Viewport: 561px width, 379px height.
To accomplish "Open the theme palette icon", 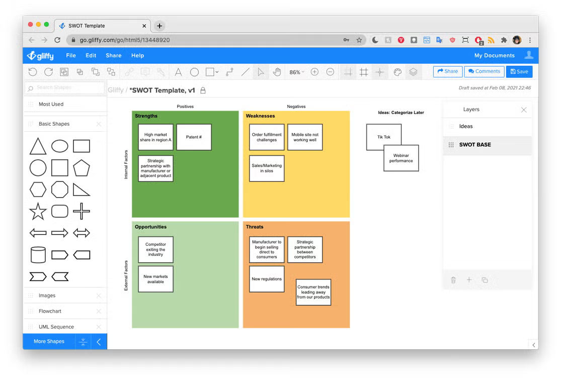I will click(397, 72).
